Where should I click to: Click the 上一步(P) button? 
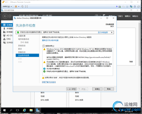72,89
